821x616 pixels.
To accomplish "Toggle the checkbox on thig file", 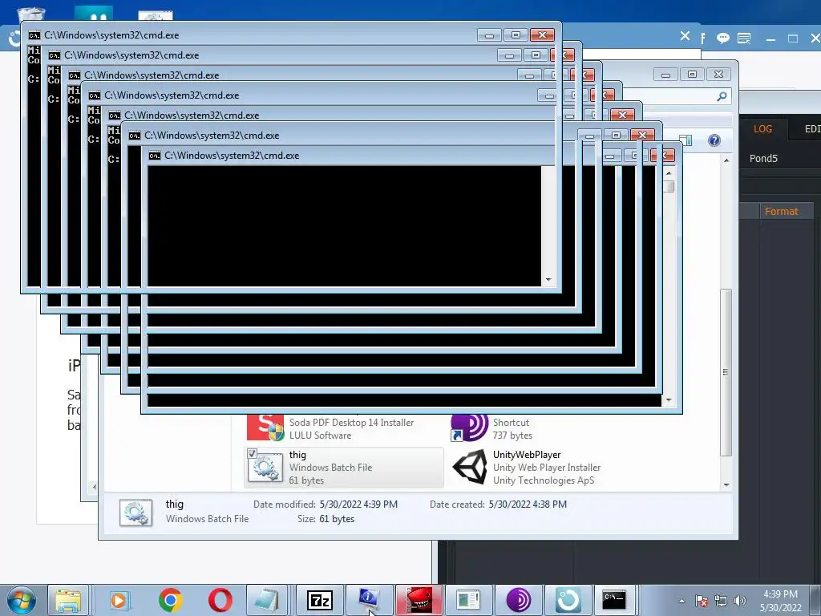I will click(252, 454).
